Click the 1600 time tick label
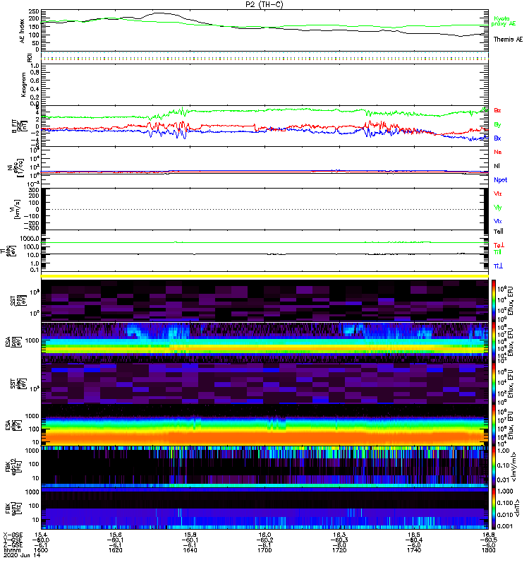 [41, 550]
